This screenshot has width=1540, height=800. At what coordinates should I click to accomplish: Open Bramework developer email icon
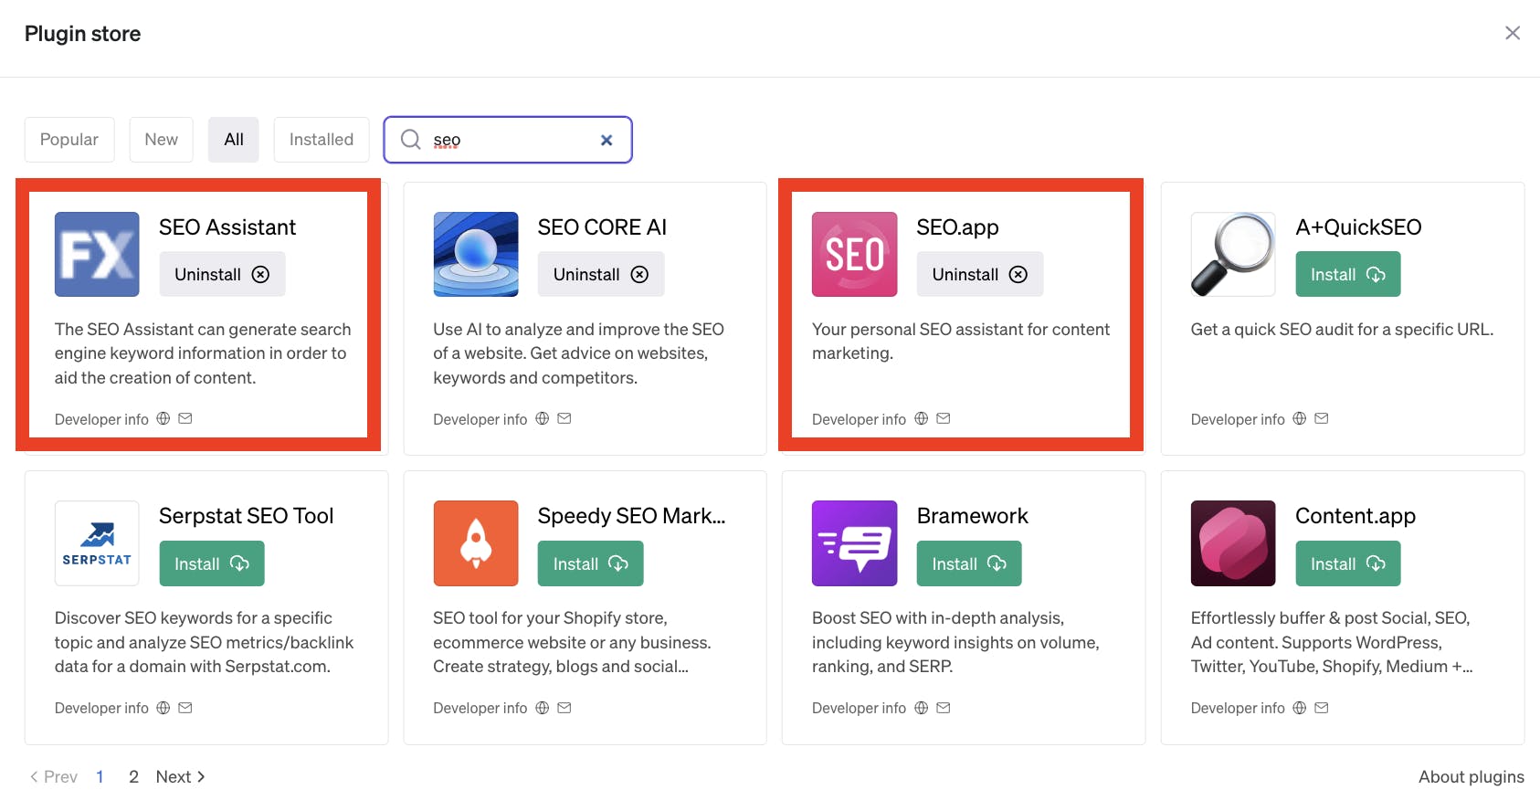point(944,708)
